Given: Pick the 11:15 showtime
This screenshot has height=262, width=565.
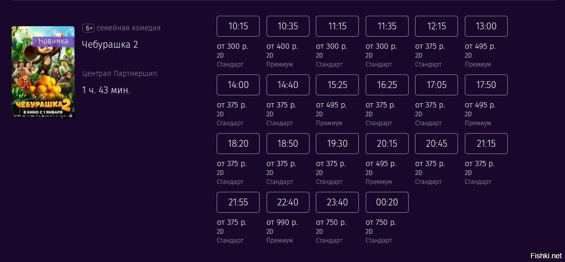Looking at the screenshot, I should [337, 26].
